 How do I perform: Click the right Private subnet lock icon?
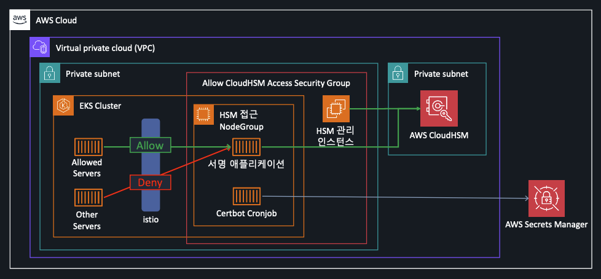(398, 73)
